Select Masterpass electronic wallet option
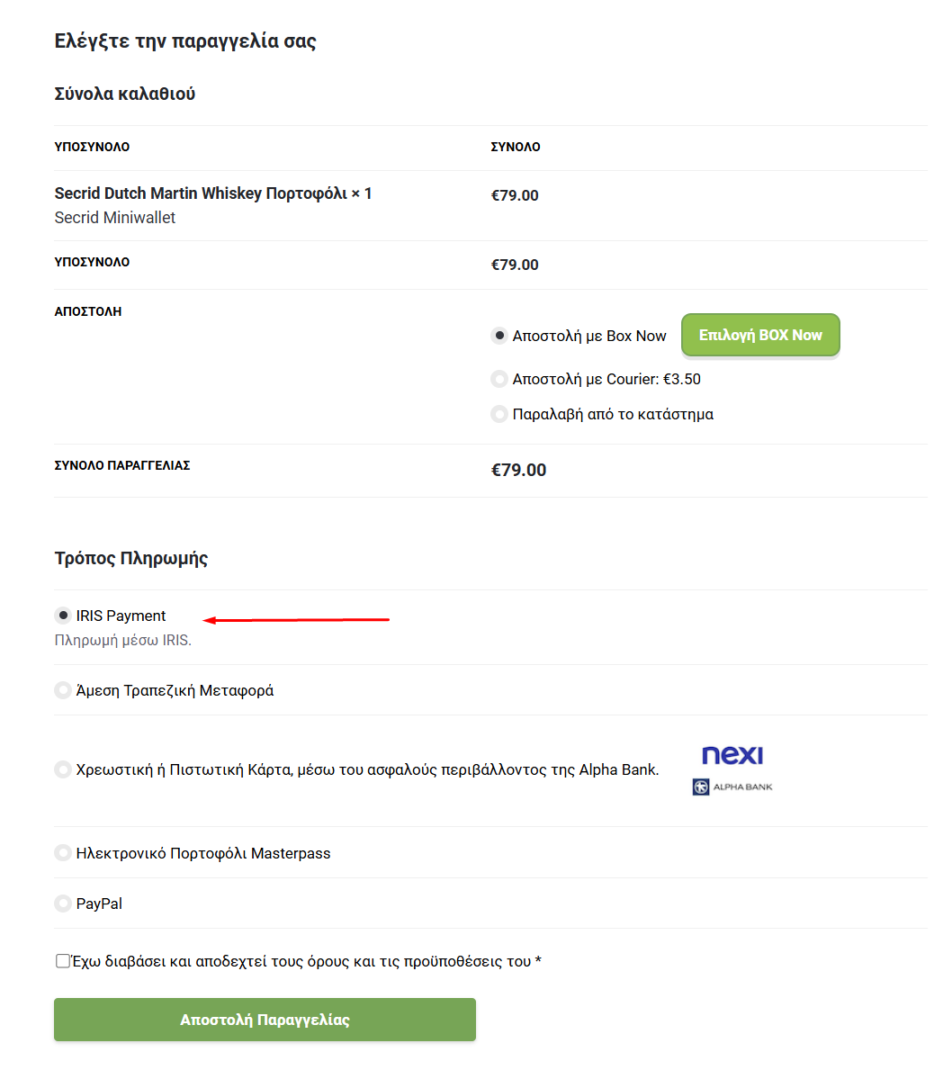The height and width of the screenshot is (1070, 943). [x=63, y=853]
